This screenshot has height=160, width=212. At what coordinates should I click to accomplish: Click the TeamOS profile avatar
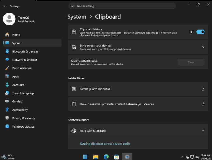[9, 19]
